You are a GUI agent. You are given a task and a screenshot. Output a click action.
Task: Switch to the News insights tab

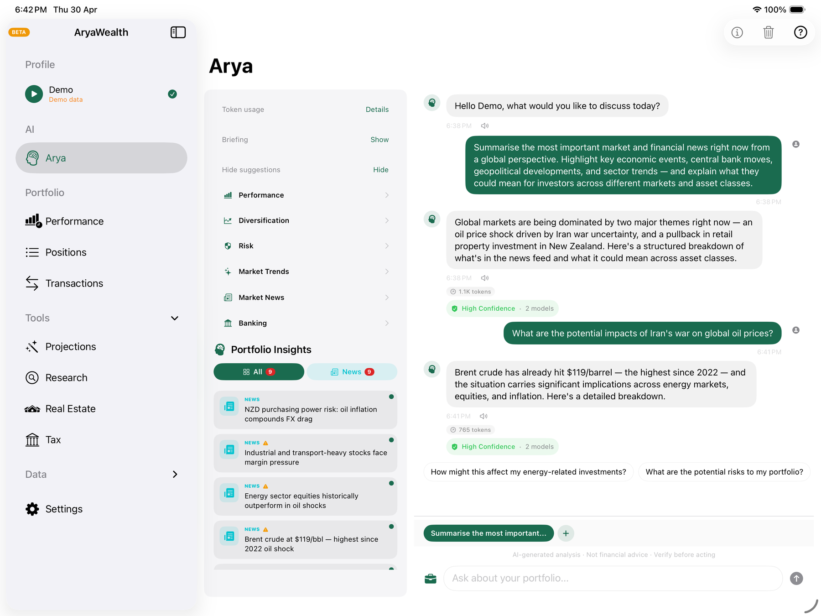click(x=352, y=372)
